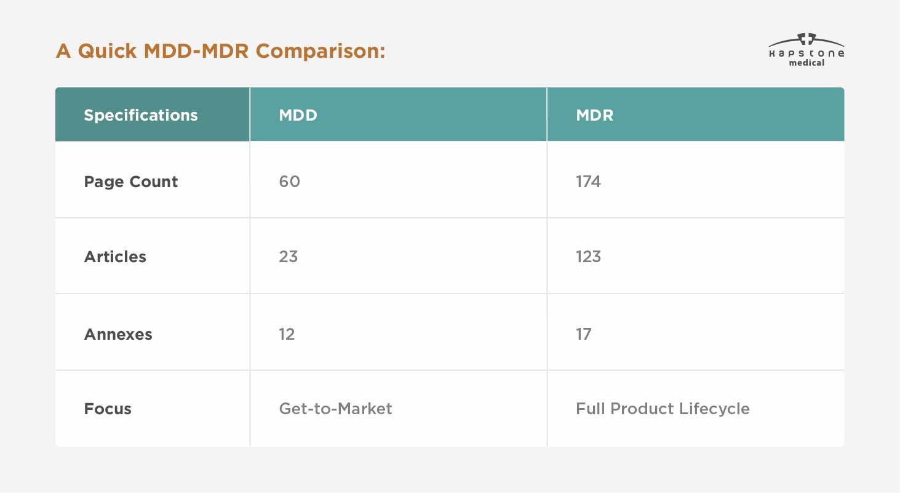Click the Focus row label
The width and height of the screenshot is (900, 493).
point(108,409)
